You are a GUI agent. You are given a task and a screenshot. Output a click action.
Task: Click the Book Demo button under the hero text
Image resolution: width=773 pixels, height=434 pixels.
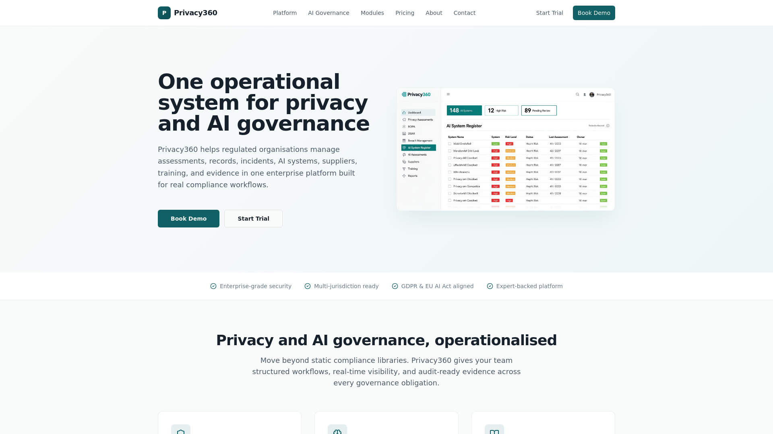tap(188, 219)
